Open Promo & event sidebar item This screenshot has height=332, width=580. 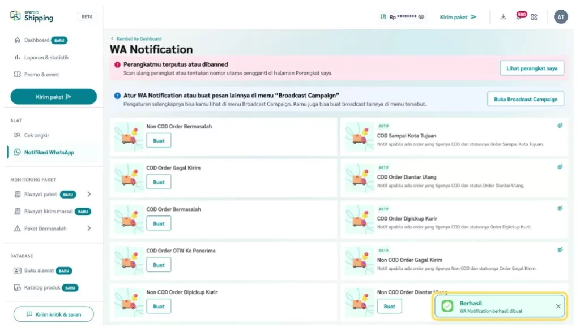[41, 74]
